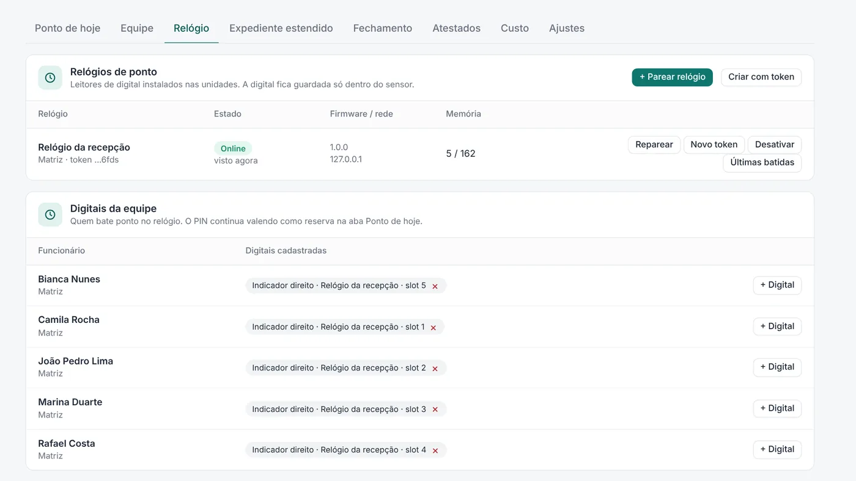
Task: Remove Marina Duarte slot 3 fingerprint
Action: click(x=435, y=410)
